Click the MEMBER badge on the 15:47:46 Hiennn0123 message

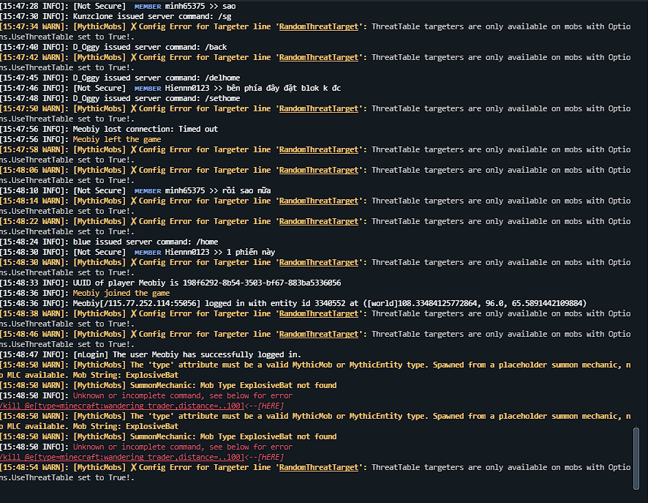pyautogui.click(x=147, y=88)
